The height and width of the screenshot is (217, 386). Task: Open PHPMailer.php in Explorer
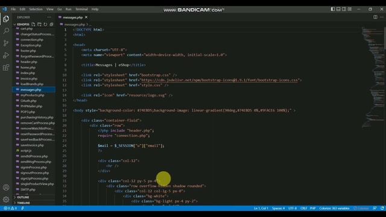31,106
